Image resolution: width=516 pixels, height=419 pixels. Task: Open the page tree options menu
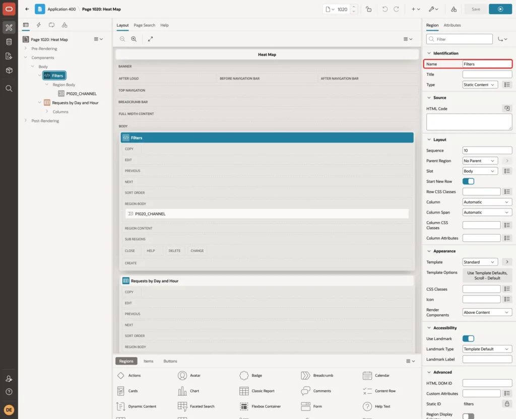tap(98, 39)
